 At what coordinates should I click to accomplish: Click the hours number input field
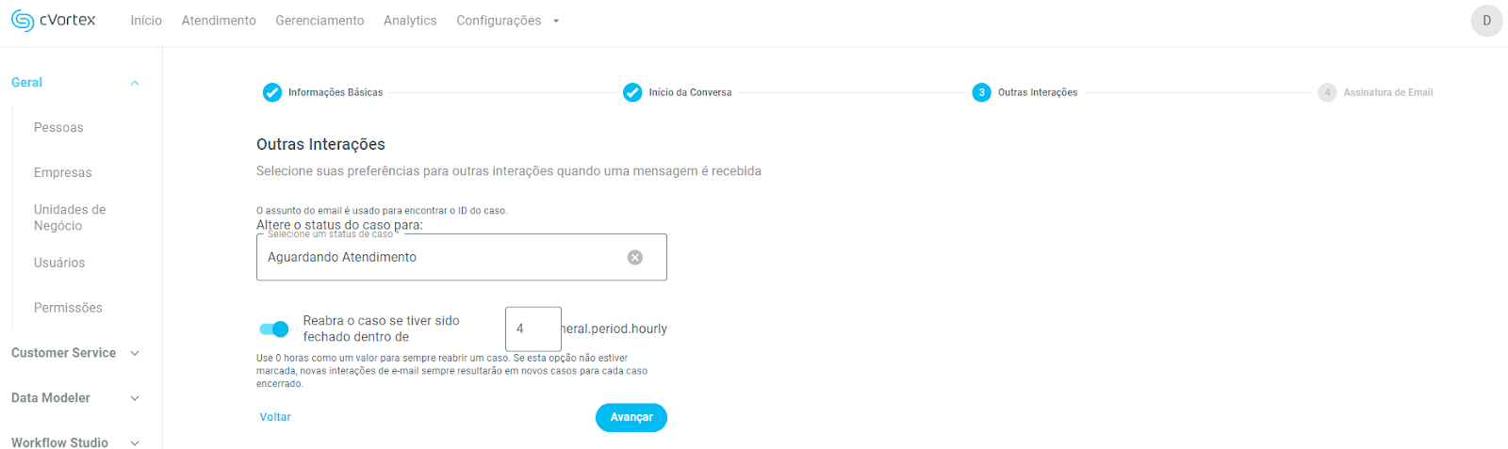pyautogui.click(x=533, y=329)
